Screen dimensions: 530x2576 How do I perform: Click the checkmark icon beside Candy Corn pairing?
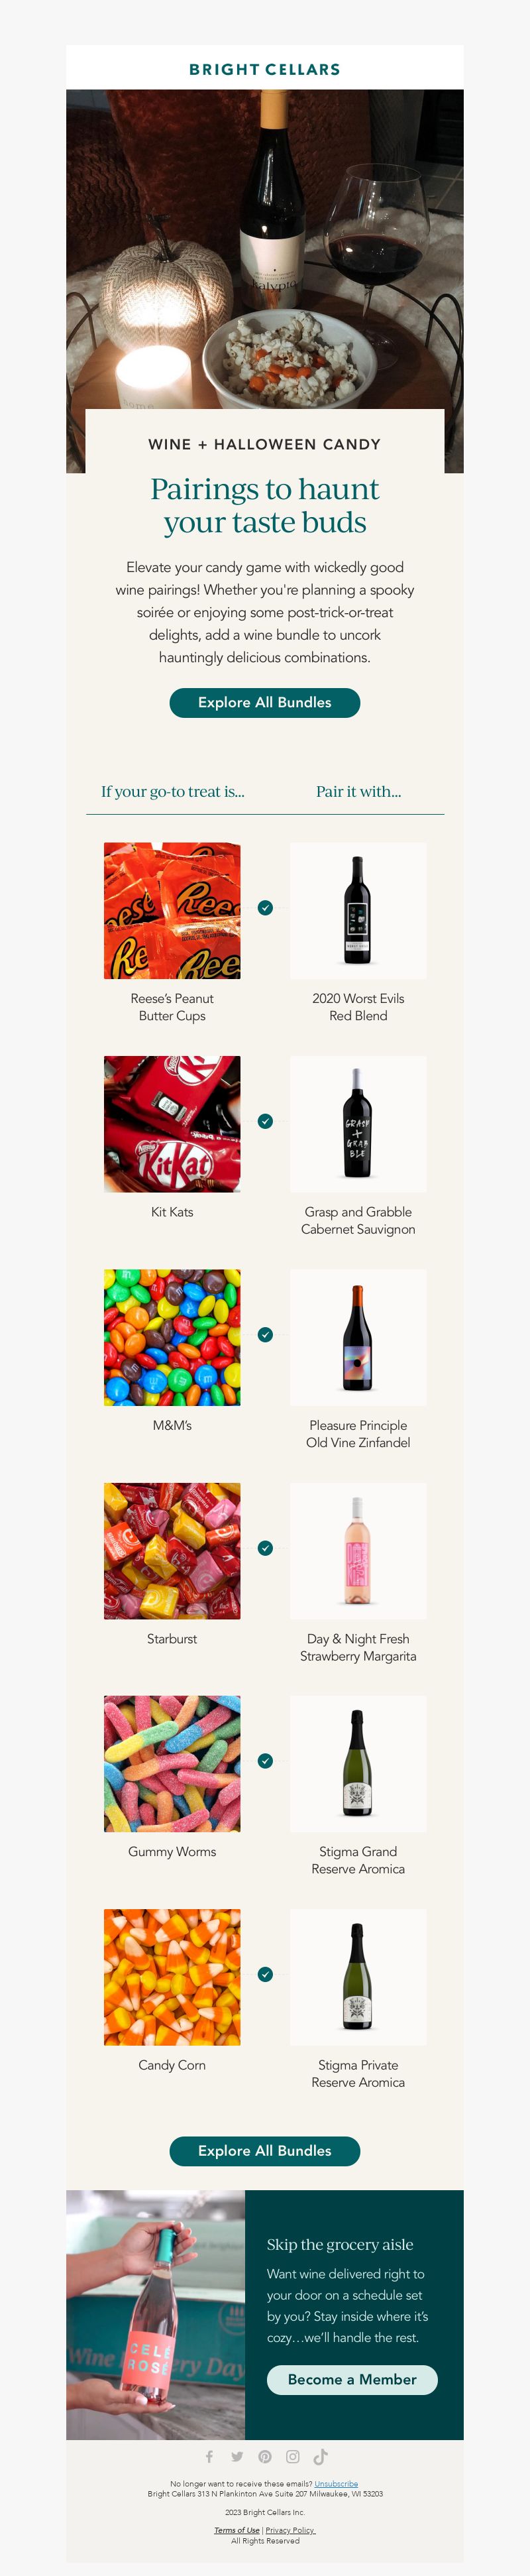click(265, 1974)
